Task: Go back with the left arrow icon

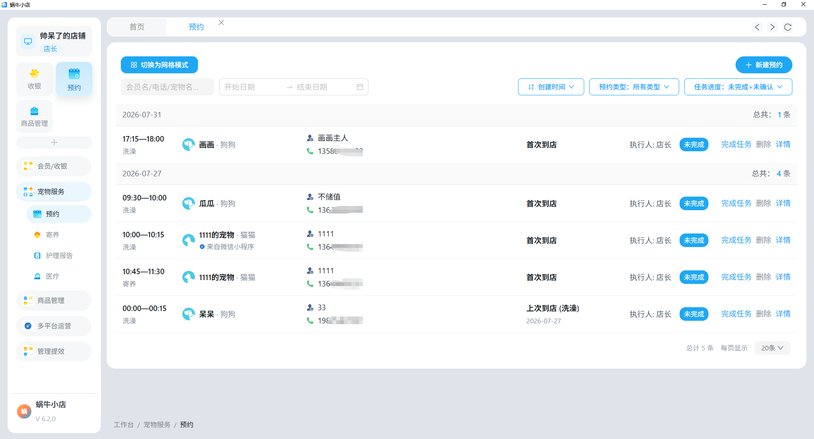Action: tap(757, 27)
